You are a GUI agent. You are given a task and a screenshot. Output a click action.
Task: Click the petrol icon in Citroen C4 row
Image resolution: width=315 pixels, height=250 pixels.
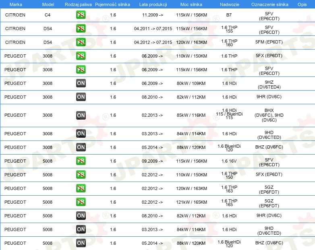pos(81,15)
